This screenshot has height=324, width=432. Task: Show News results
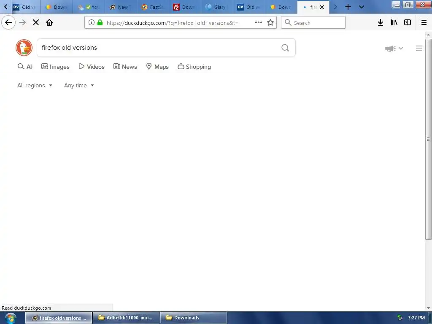[x=125, y=67]
